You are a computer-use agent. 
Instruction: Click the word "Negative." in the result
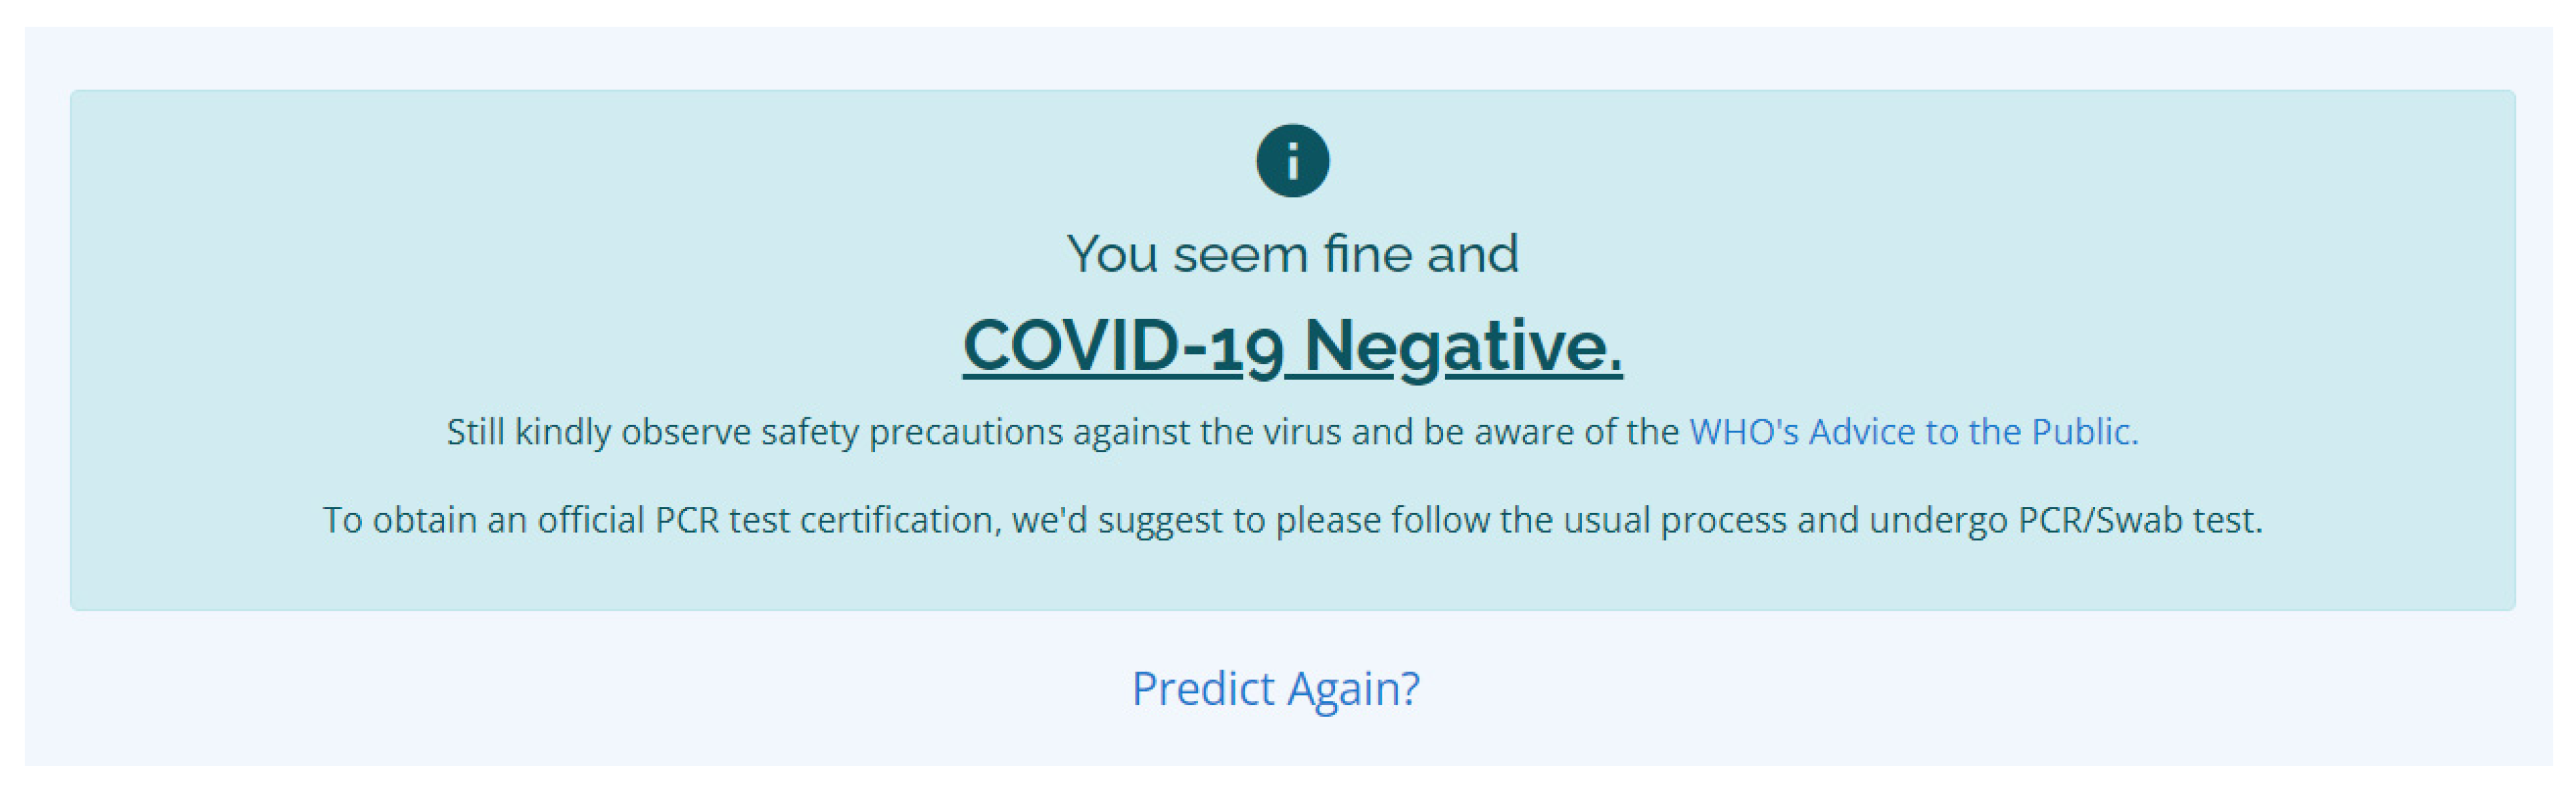click(1463, 346)
